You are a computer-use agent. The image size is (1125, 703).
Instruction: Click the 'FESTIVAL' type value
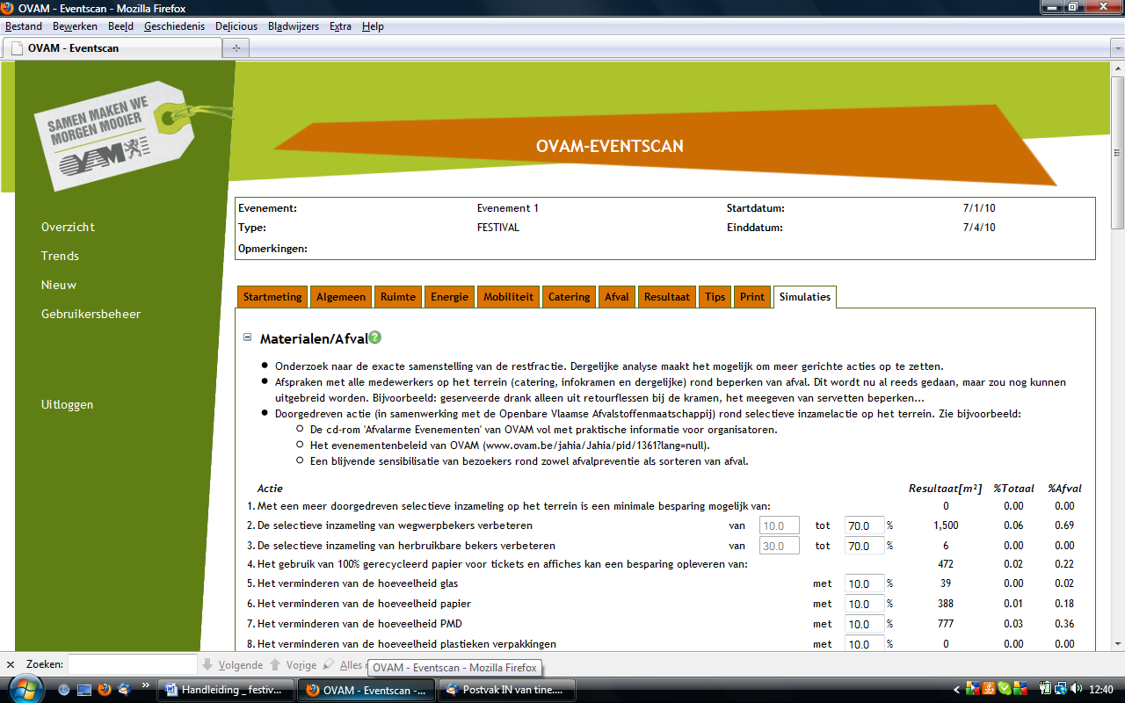498,228
